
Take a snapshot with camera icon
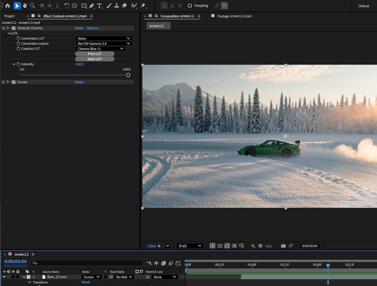[x=283, y=246]
